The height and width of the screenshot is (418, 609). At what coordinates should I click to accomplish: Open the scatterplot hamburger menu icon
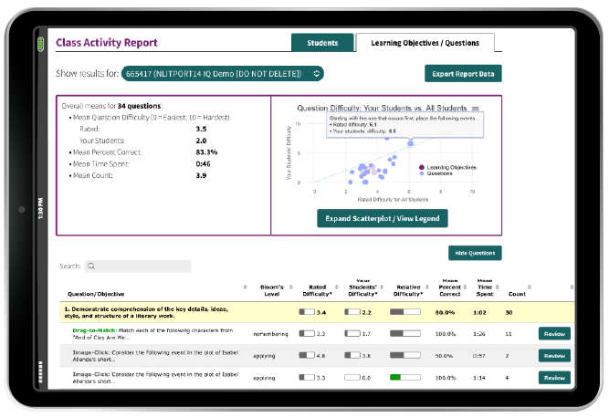click(475, 108)
